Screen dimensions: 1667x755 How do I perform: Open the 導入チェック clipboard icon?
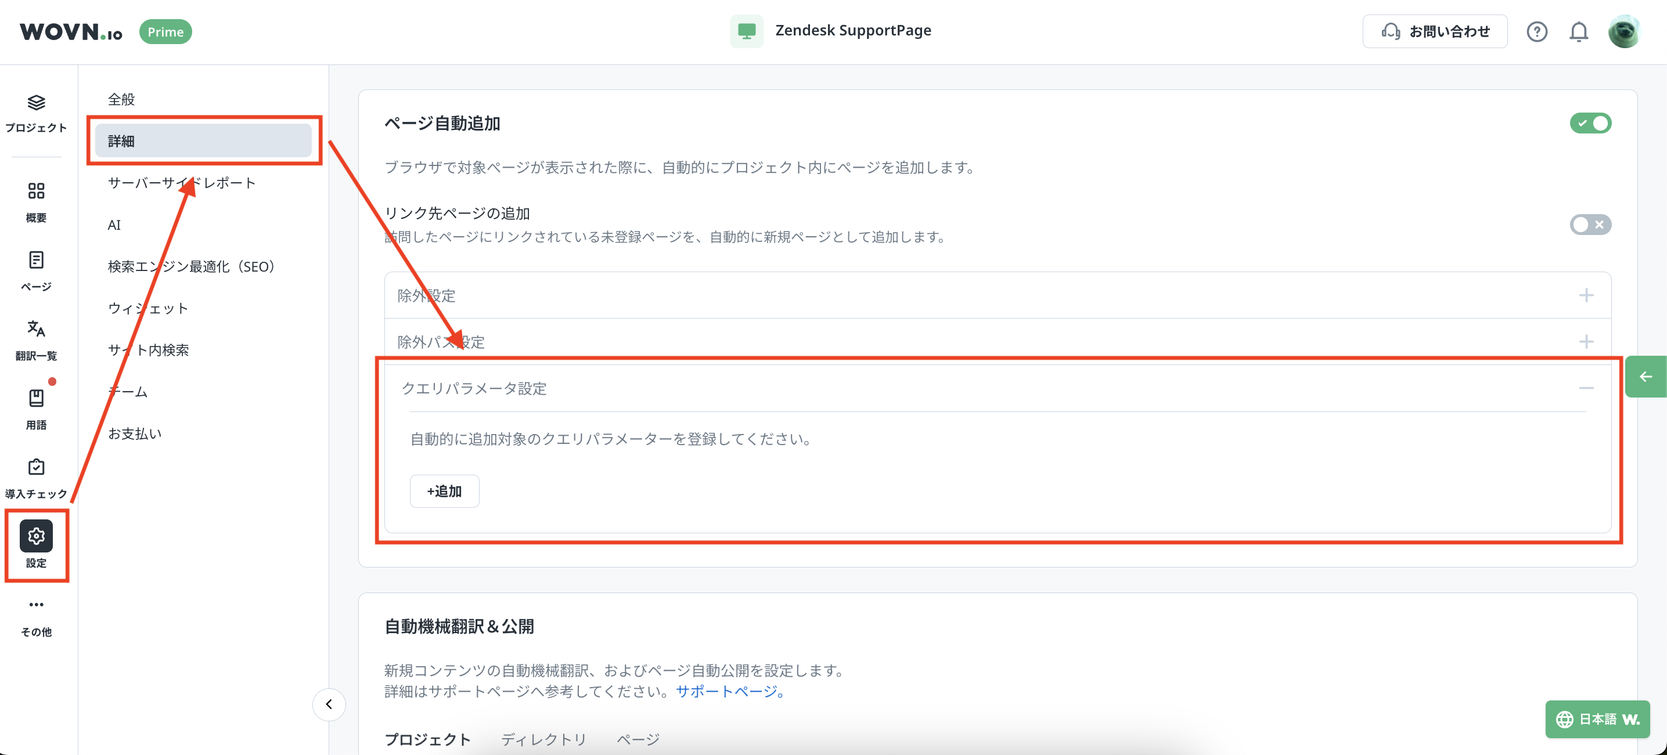[36, 467]
